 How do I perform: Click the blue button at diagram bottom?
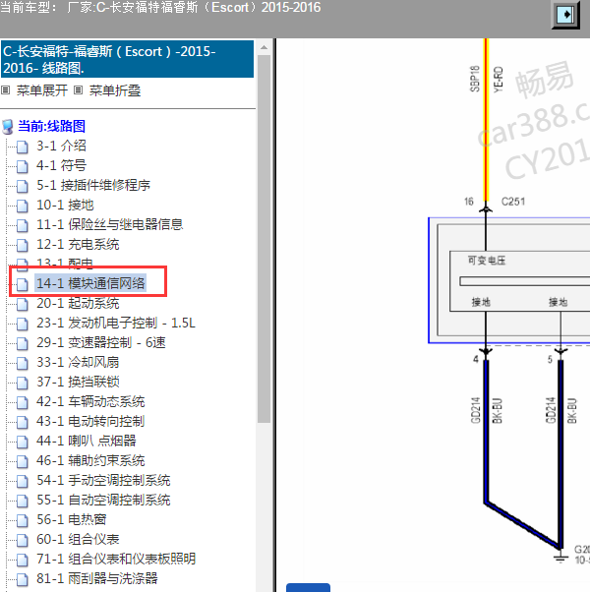pyautogui.click(x=308, y=587)
